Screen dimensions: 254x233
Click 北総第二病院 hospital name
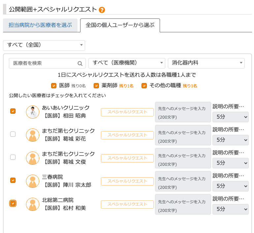(58, 200)
